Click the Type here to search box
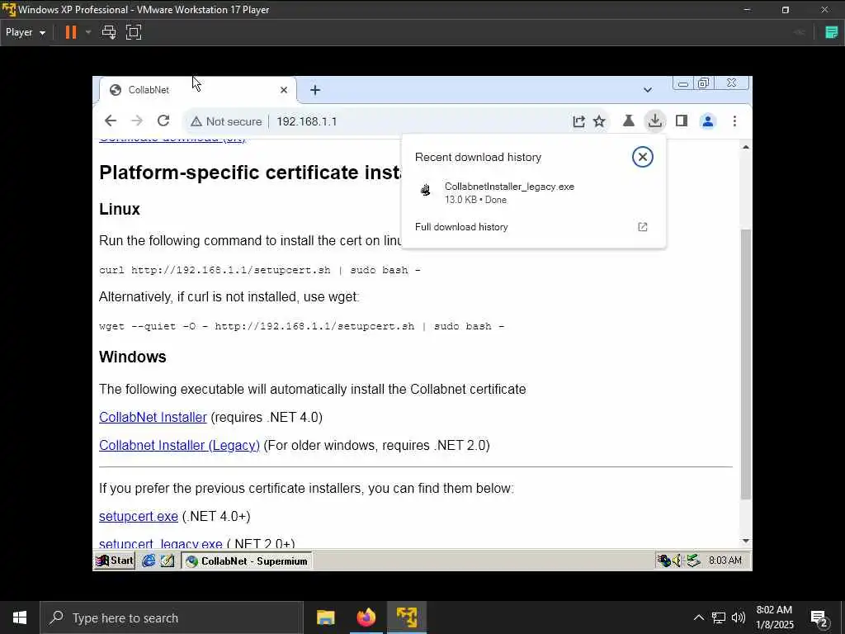845x634 pixels. 172,617
